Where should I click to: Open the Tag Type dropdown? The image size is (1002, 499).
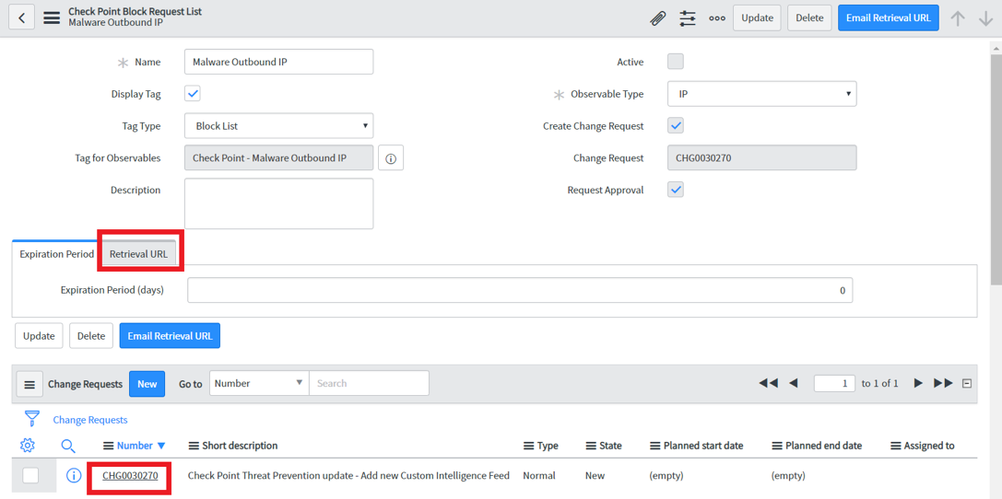[x=278, y=126]
